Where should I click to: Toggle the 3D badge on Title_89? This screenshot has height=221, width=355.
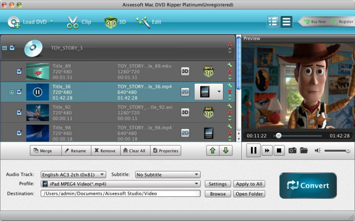(x=185, y=71)
